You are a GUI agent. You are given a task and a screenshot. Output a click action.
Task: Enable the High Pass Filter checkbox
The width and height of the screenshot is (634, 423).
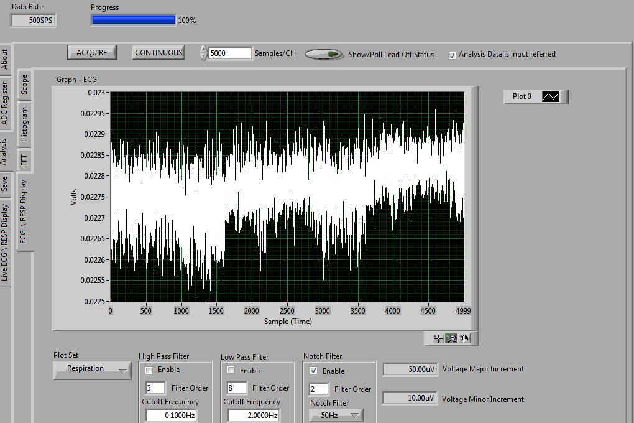tap(149, 370)
